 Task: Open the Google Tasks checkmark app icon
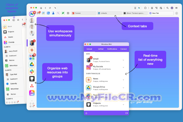point(48,13)
